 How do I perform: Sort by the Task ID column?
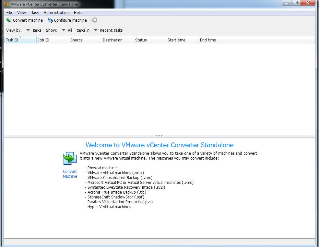(x=20, y=40)
